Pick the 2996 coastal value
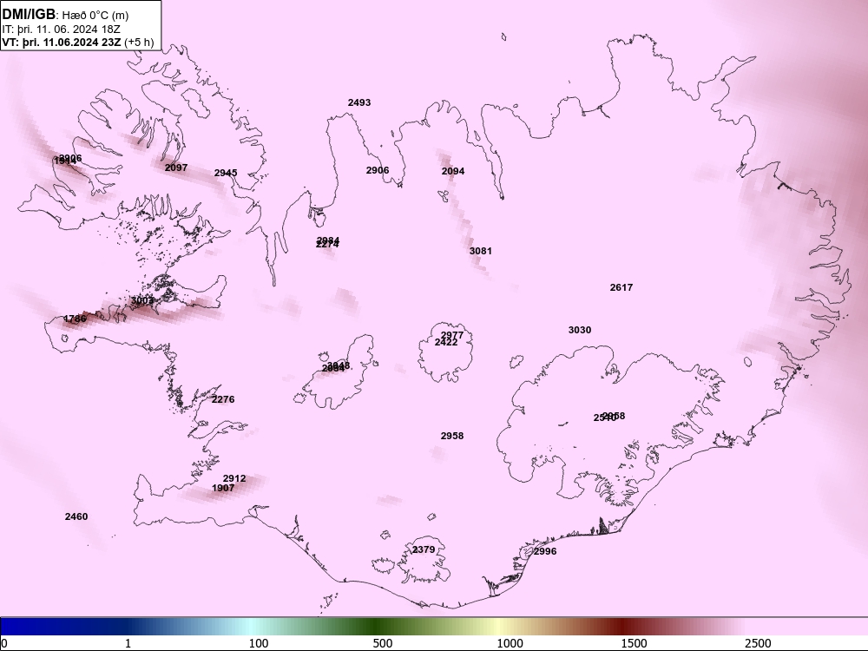The image size is (868, 651). click(545, 551)
